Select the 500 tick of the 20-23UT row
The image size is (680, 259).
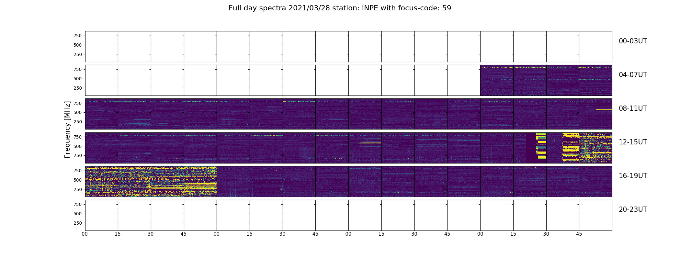[77, 214]
